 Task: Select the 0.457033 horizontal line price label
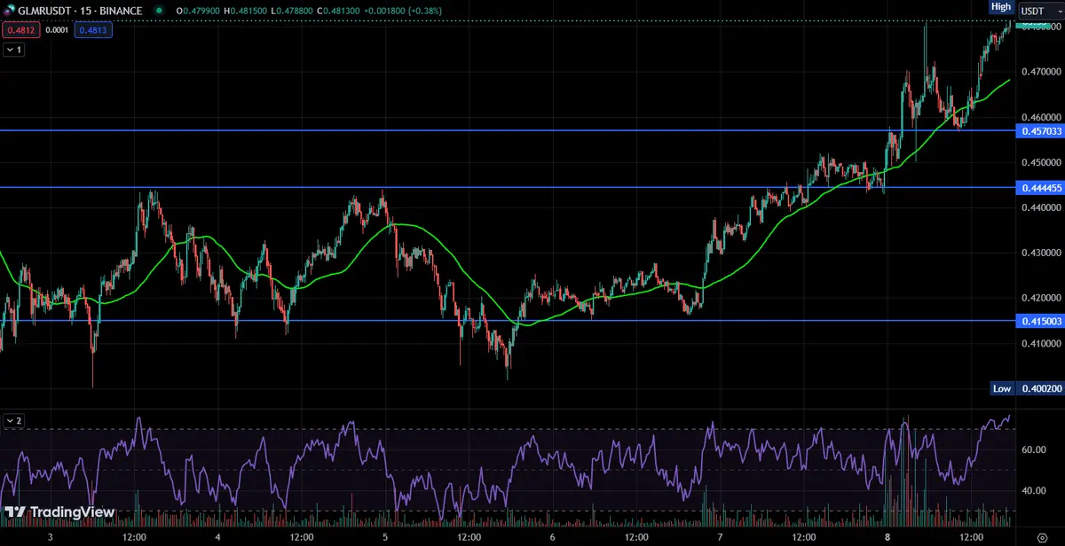[x=1041, y=131]
